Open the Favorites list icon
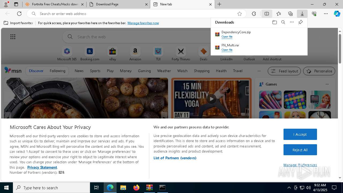The image size is (343, 193). [x=279, y=14]
